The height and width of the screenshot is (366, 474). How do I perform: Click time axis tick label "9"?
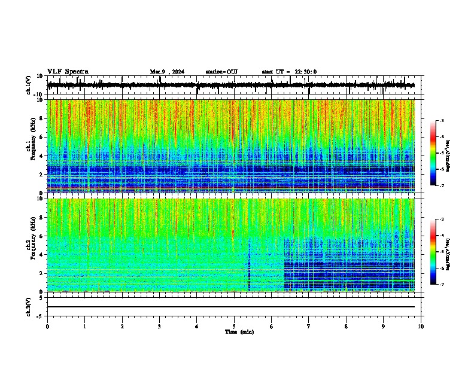point(383,327)
